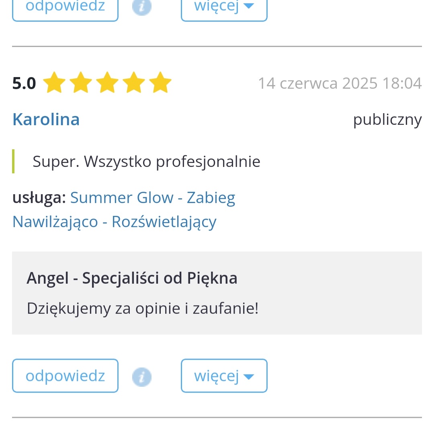Expand the 'więcej' dropdown under Angel's reply
Viewport: 434px width, 433px height.
224,376
